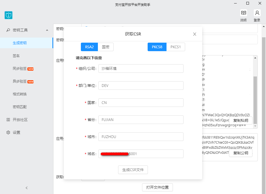The height and width of the screenshot is (194, 266).
Task: Open the 说明 book icon
Action: point(243,13)
